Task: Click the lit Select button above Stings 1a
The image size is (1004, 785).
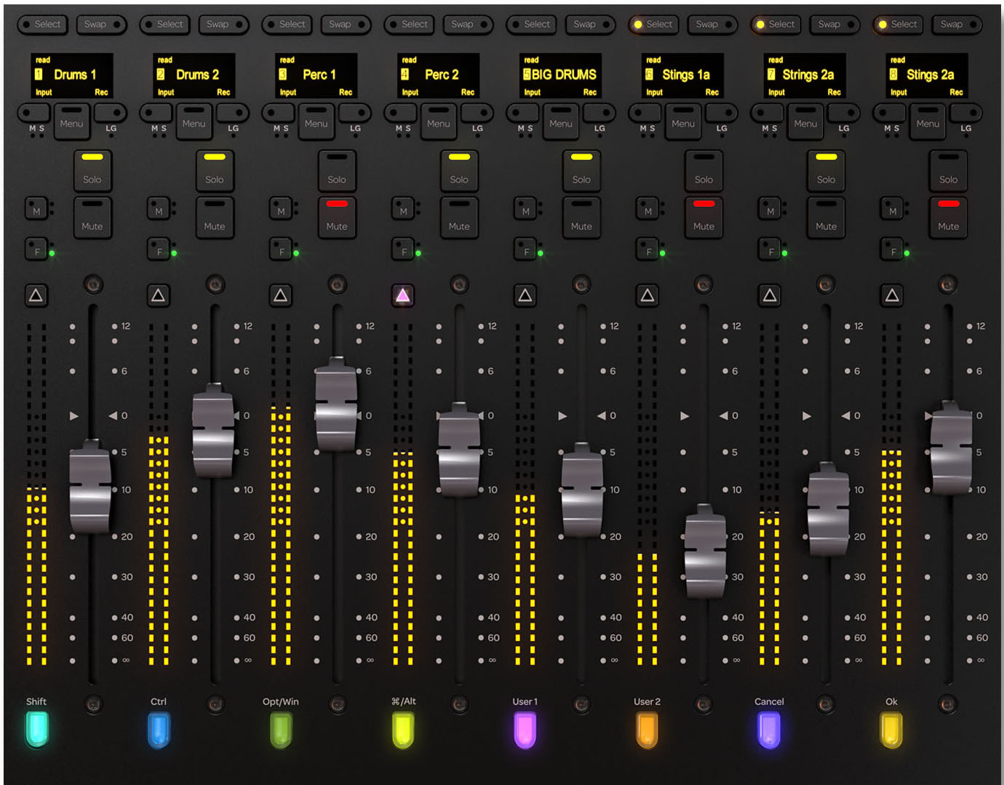Action: (x=654, y=24)
